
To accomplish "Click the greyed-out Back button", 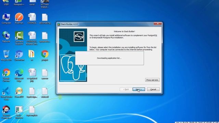I will coord(126,89).
